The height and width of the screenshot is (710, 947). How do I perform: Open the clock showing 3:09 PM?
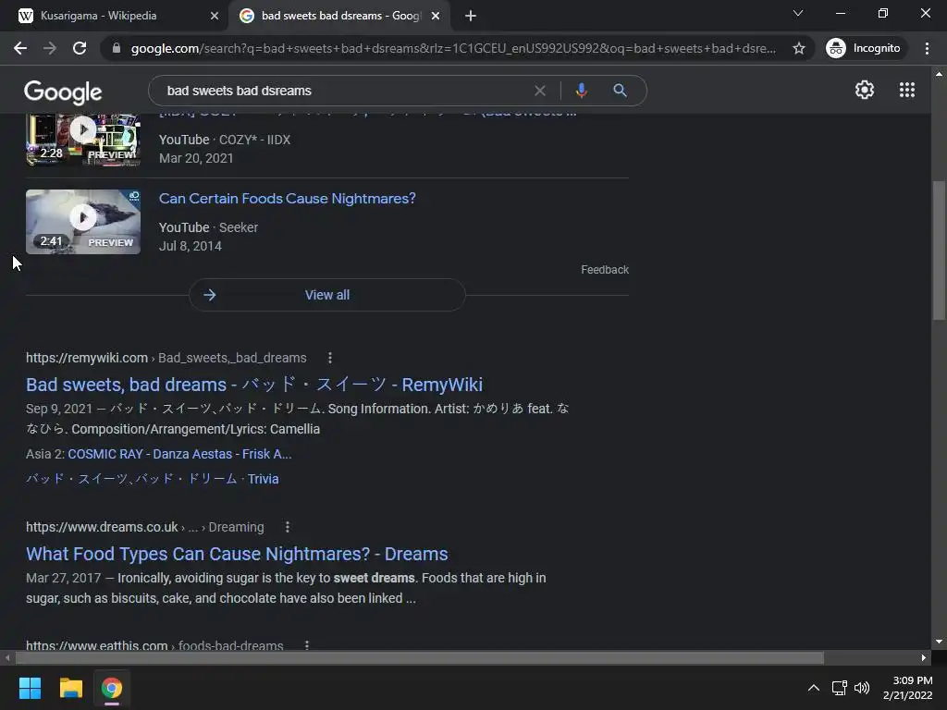[908, 688]
